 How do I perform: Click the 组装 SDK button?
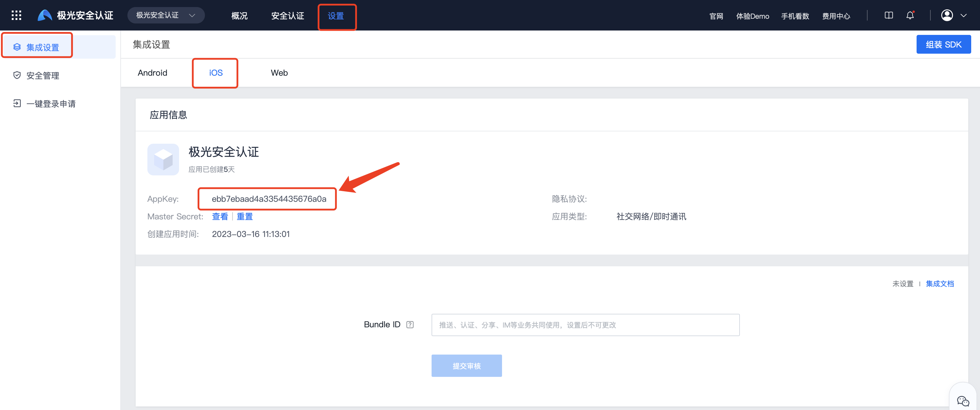(x=944, y=45)
